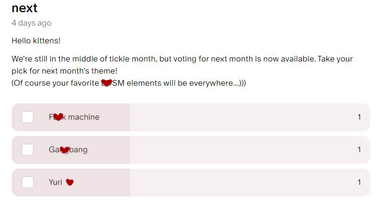Click the unfilled bar area of the Gangbang row

pyautogui.click(x=250, y=150)
